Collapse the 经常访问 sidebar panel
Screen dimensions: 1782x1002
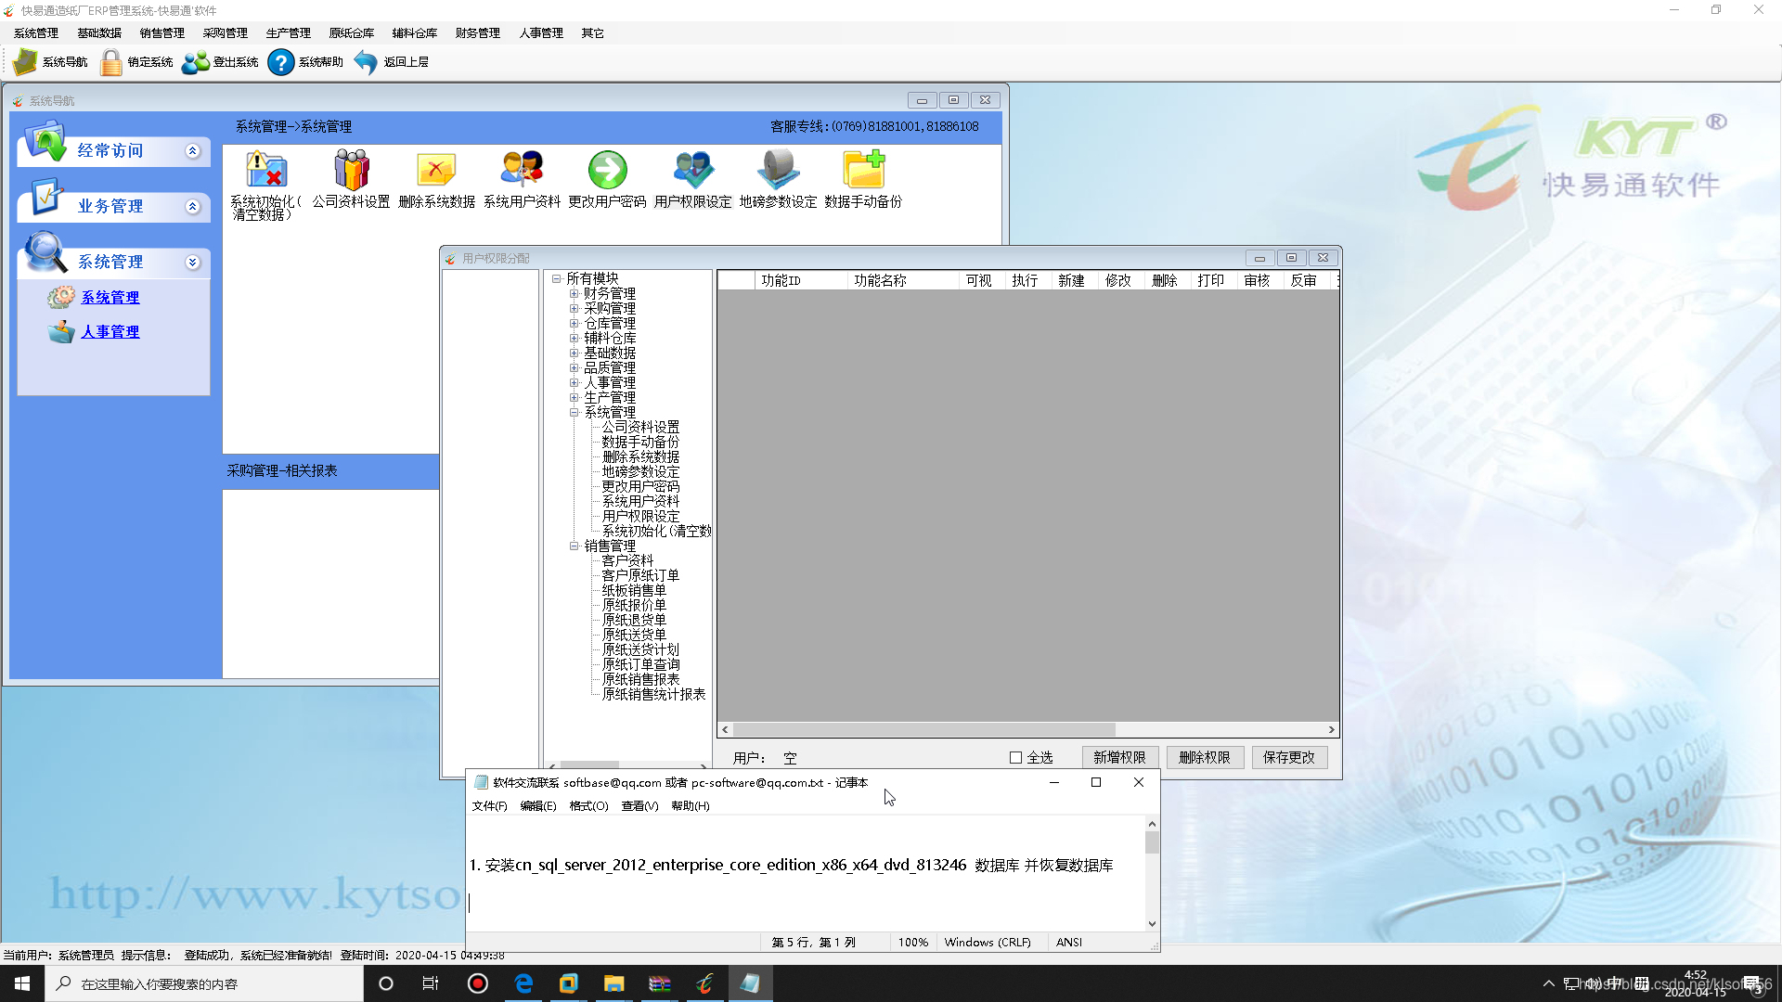192,151
